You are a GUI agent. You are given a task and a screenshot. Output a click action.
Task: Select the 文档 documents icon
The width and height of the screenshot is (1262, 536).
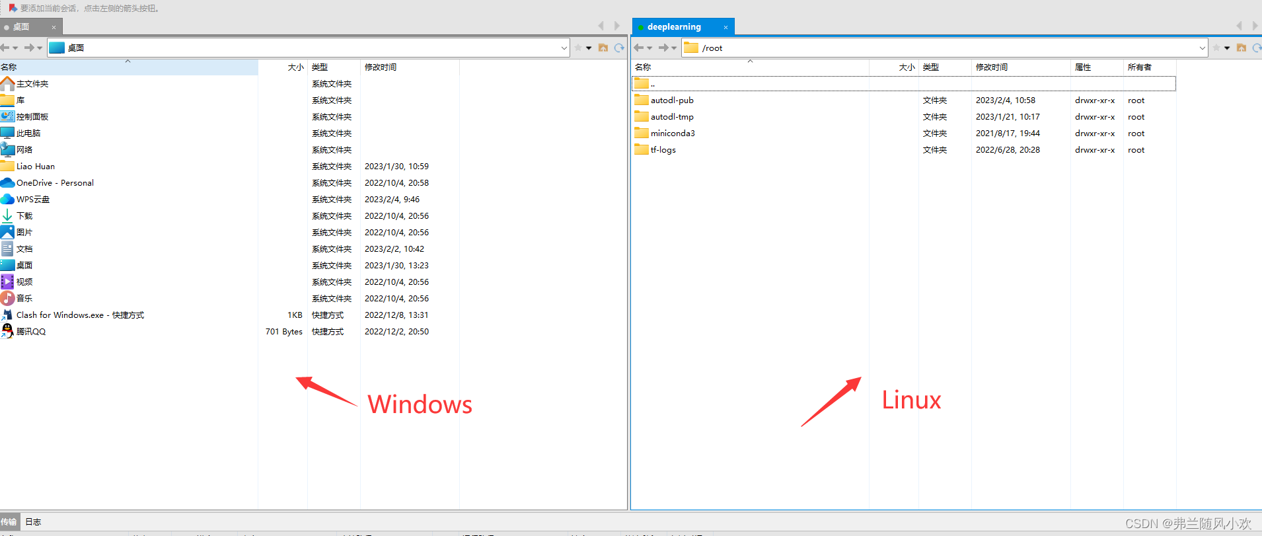[x=7, y=249]
